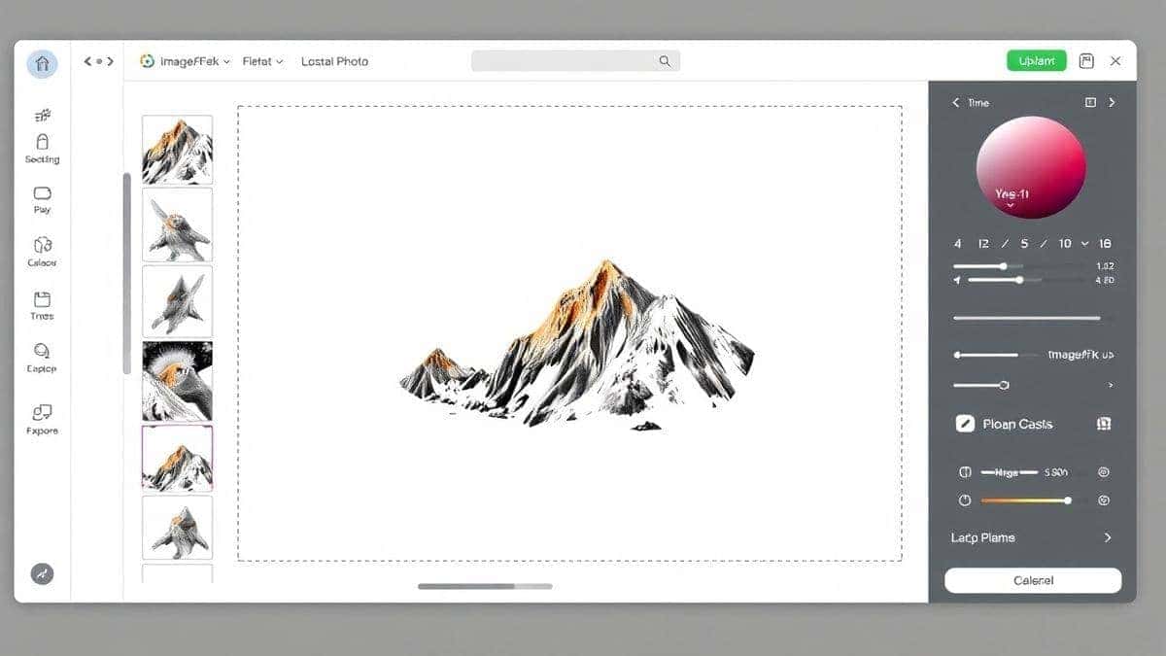Image resolution: width=1166 pixels, height=656 pixels.
Task: Select the value 12 in number row
Action: pyautogui.click(x=983, y=244)
